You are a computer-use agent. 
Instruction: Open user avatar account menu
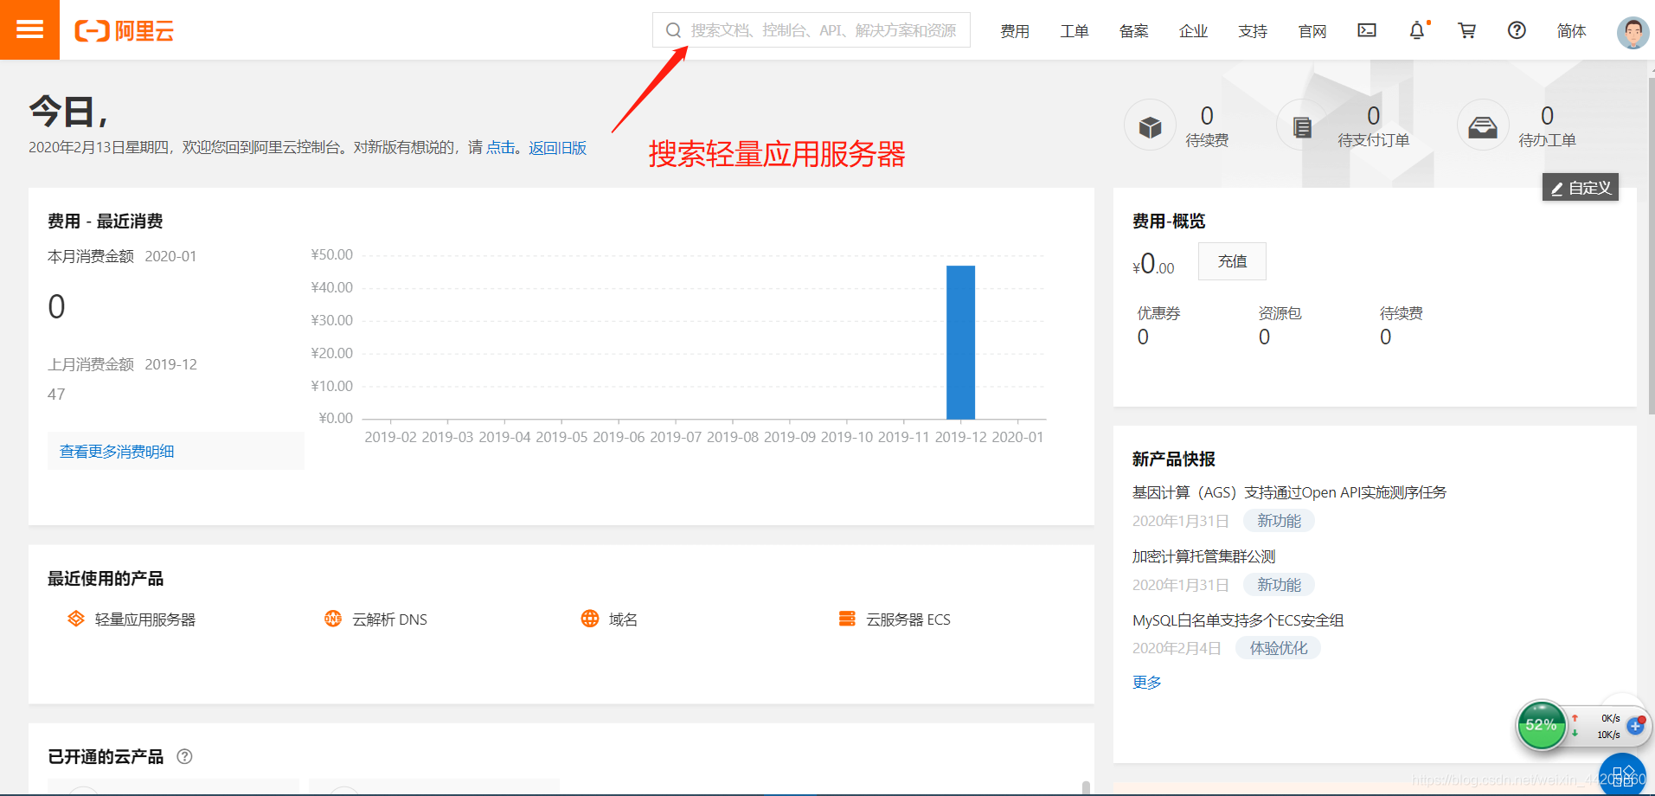click(x=1633, y=33)
